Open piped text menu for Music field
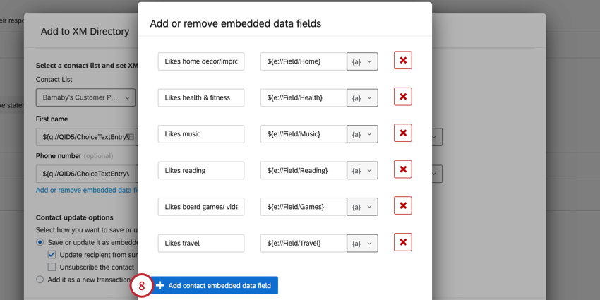 (362, 134)
